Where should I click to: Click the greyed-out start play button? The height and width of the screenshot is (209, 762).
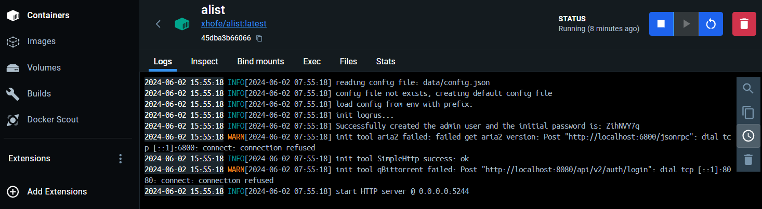tap(686, 24)
